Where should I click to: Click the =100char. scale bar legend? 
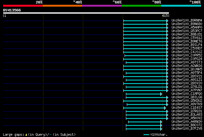(x=156, y=135)
